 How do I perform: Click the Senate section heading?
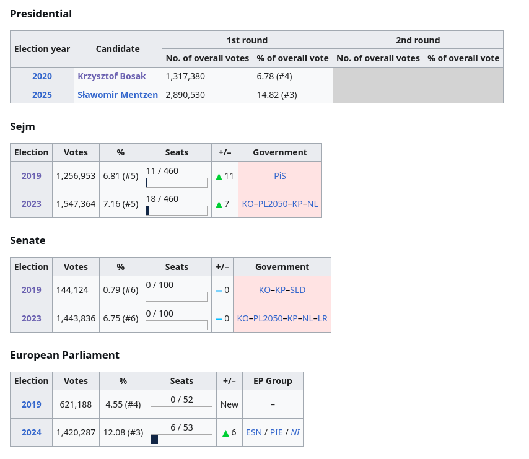(x=28, y=240)
